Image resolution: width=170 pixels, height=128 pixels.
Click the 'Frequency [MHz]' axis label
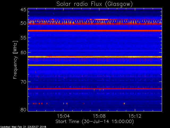tap(15, 60)
